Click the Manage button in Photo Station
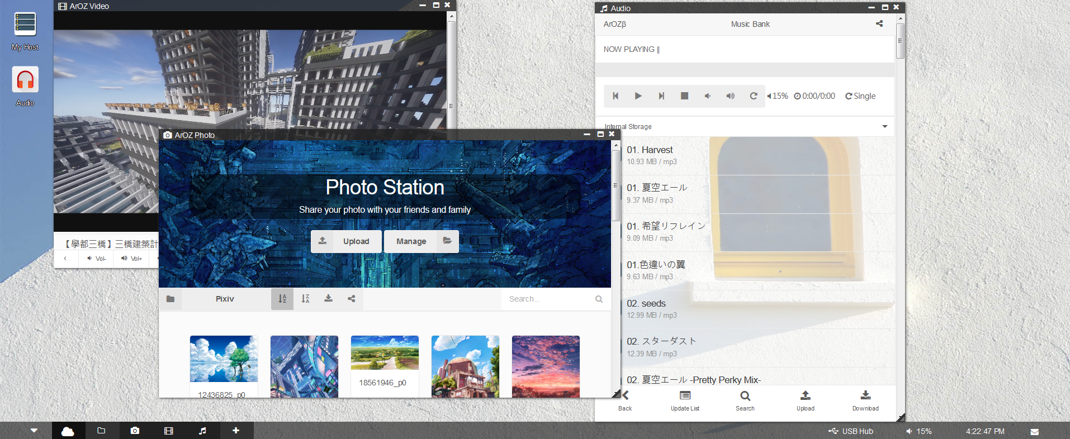Viewport: 1070px width, 439px height. point(421,241)
